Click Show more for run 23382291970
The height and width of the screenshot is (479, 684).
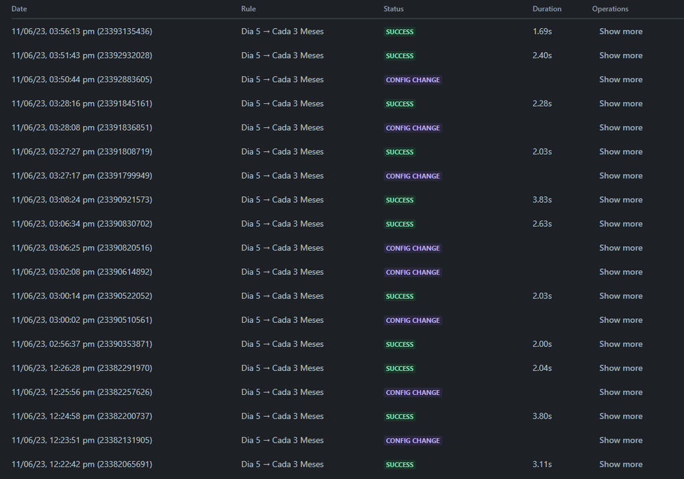click(620, 368)
